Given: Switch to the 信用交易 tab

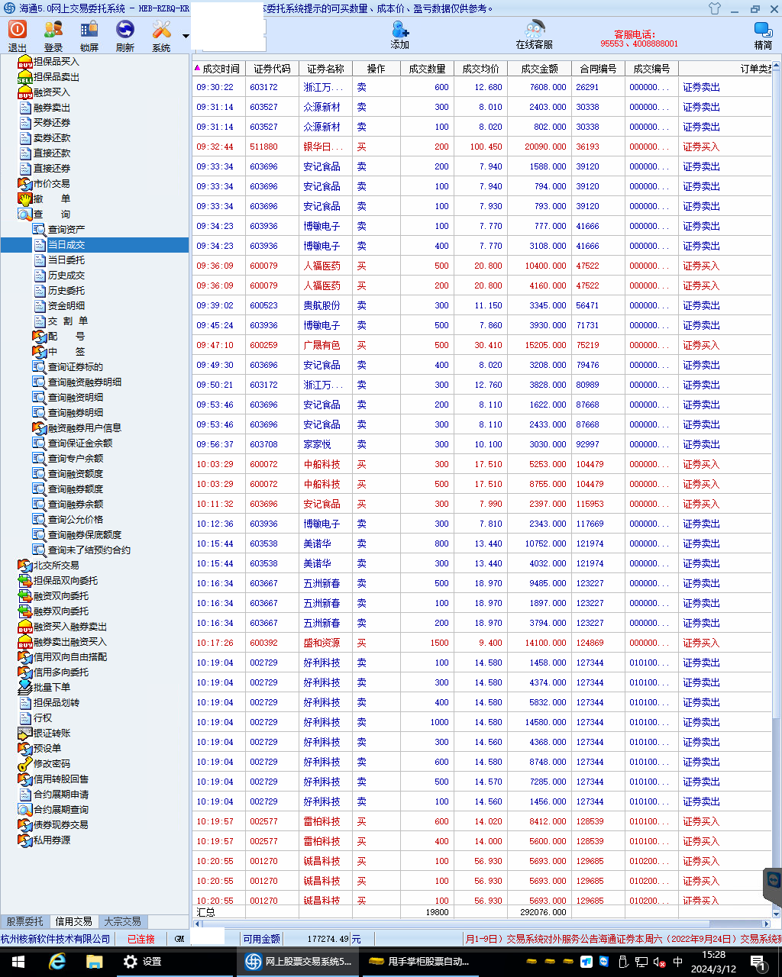Looking at the screenshot, I should point(74,921).
